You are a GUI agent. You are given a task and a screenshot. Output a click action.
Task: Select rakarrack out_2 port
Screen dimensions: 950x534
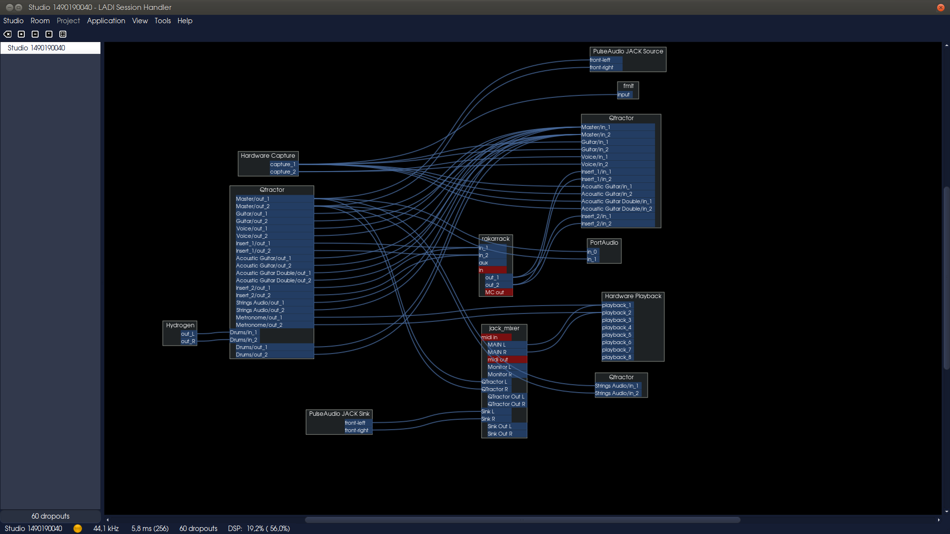(x=499, y=285)
